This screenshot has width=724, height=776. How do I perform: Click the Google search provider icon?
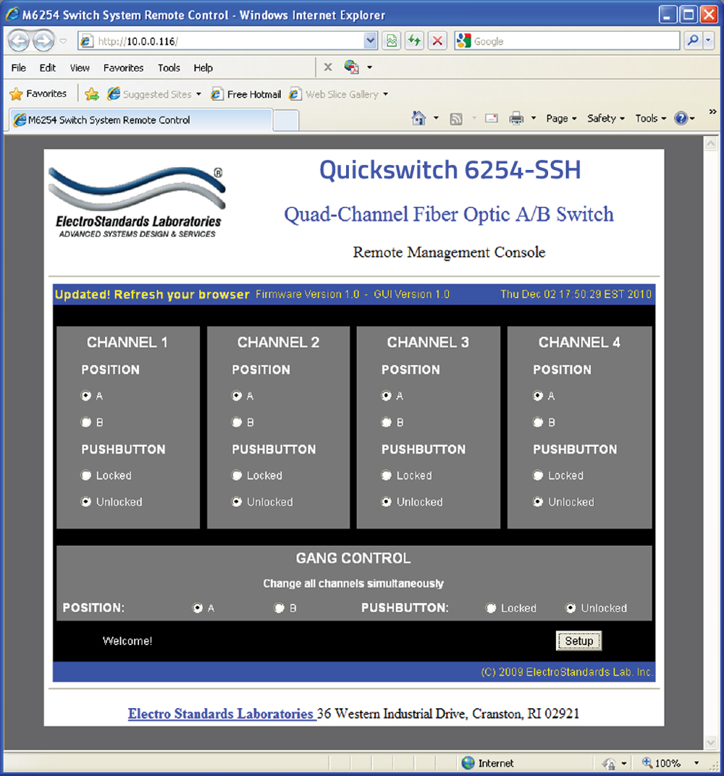click(463, 40)
